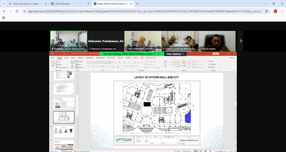Switch to the Design ribbon tab

80,58
